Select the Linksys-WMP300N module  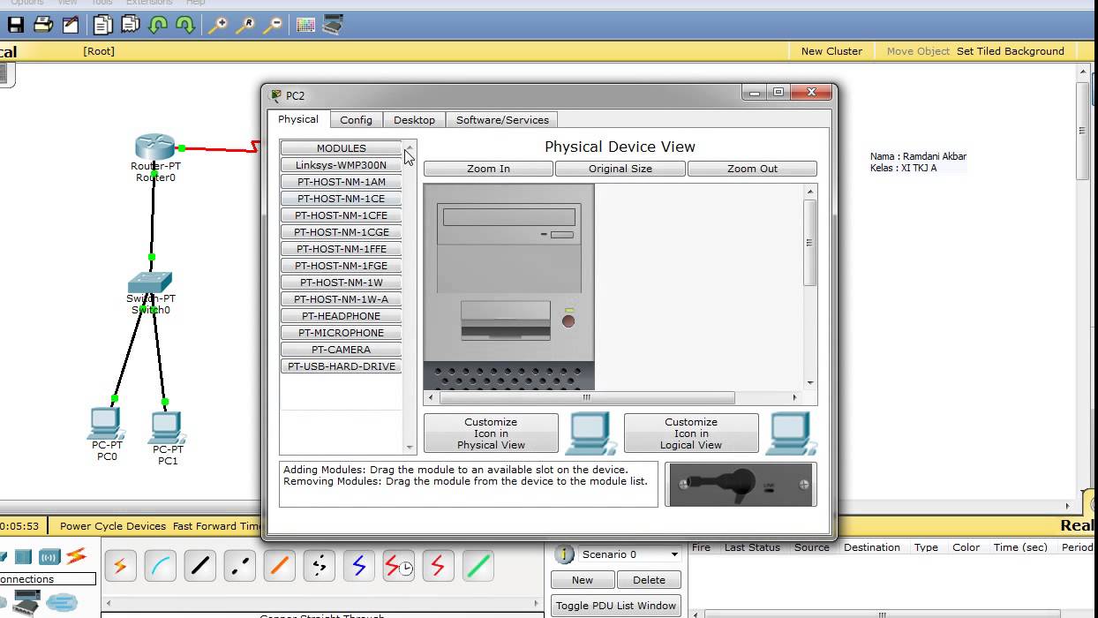coord(342,165)
